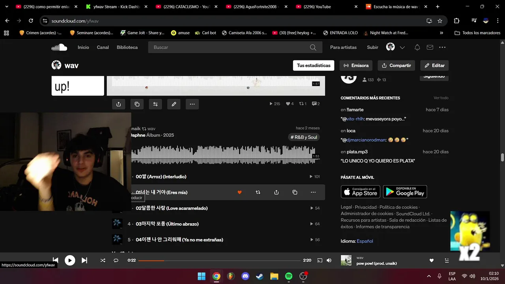The width and height of the screenshot is (505, 284).
Task: Bookmark page star icon
Action: pos(440,21)
